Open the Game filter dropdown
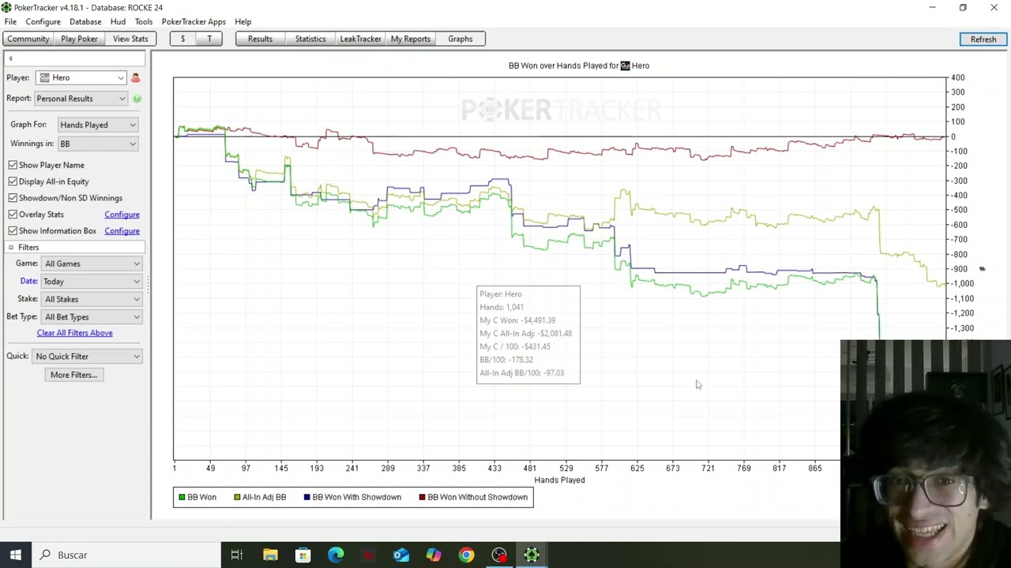This screenshot has width=1011, height=568. coord(92,263)
